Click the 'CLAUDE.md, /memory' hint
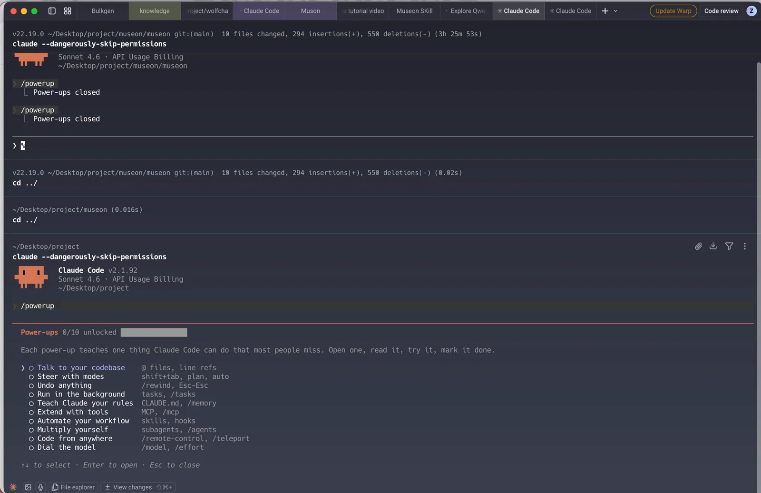 pyautogui.click(x=179, y=404)
